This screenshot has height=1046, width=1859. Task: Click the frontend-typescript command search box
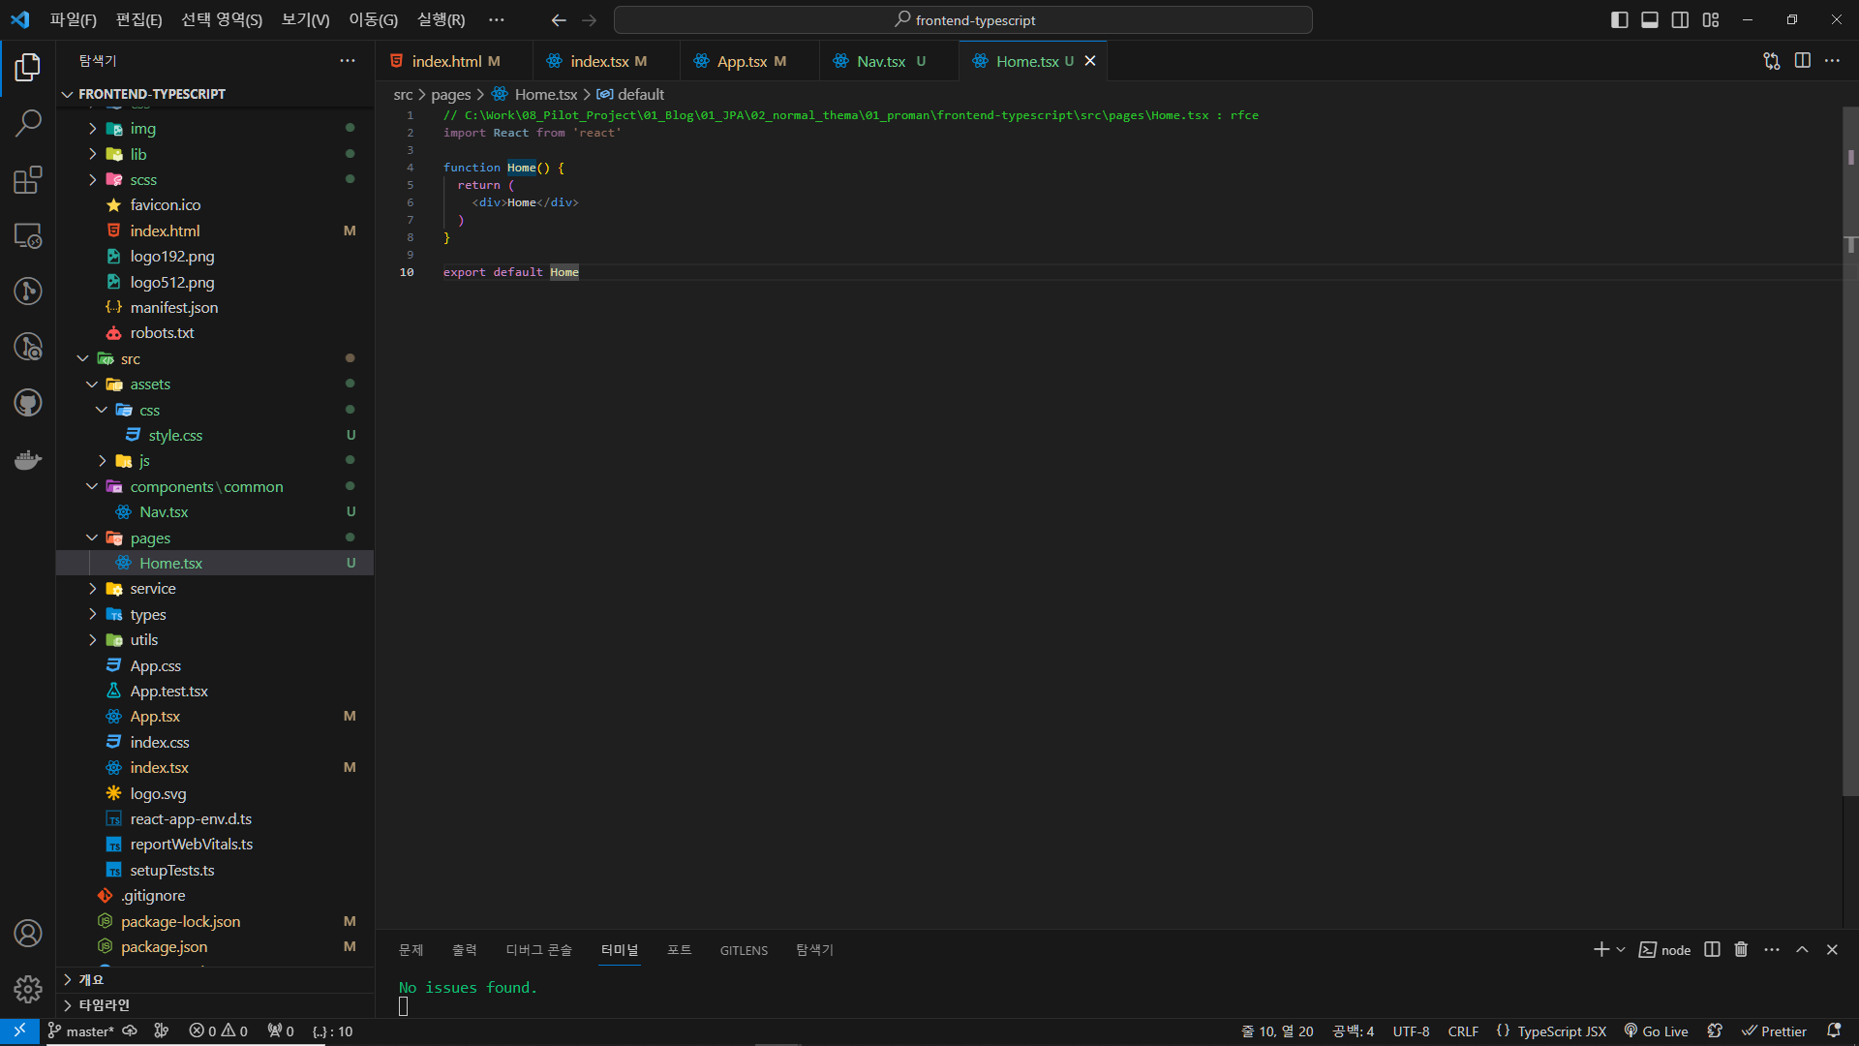coord(963,20)
